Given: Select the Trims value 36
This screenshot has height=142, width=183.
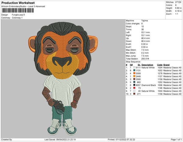Looking at the screenshot, I should [x=142, y=29].
